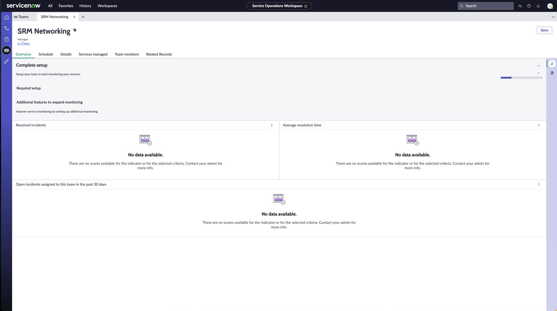557x311 pixels.
Task: Click 'Setup your team to start monitoring' text
Action: point(48,74)
